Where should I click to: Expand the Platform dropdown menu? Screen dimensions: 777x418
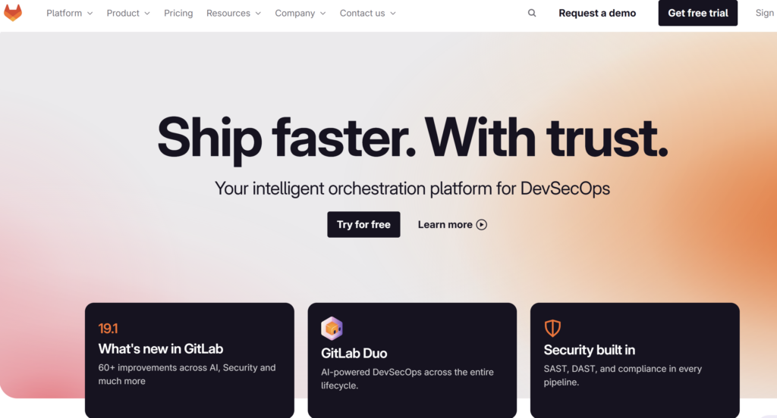click(69, 14)
